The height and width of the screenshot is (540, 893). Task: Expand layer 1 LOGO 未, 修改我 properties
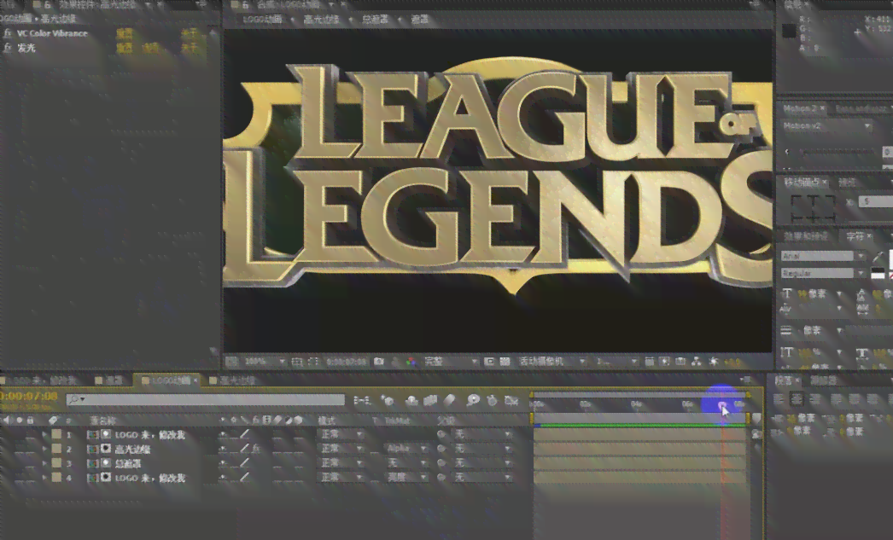point(44,435)
